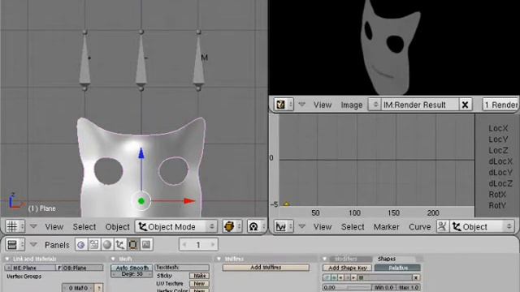Open the pivot point selector in 3D header
Viewport: 520px width, 292px height.
pos(257,226)
